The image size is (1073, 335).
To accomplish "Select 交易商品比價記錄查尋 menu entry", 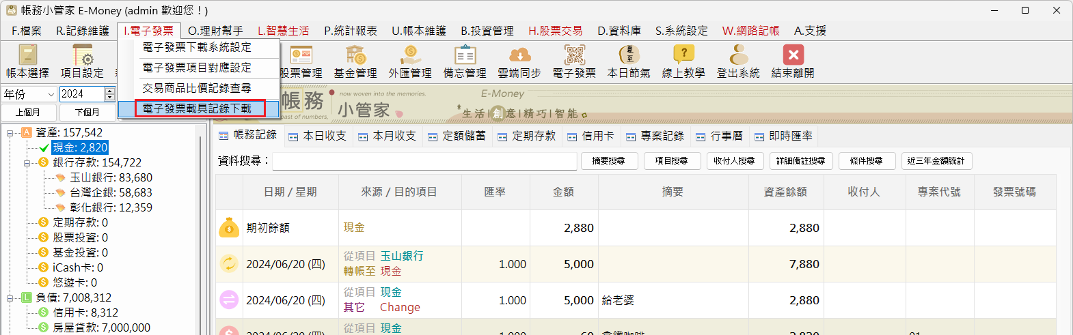I will coord(198,89).
